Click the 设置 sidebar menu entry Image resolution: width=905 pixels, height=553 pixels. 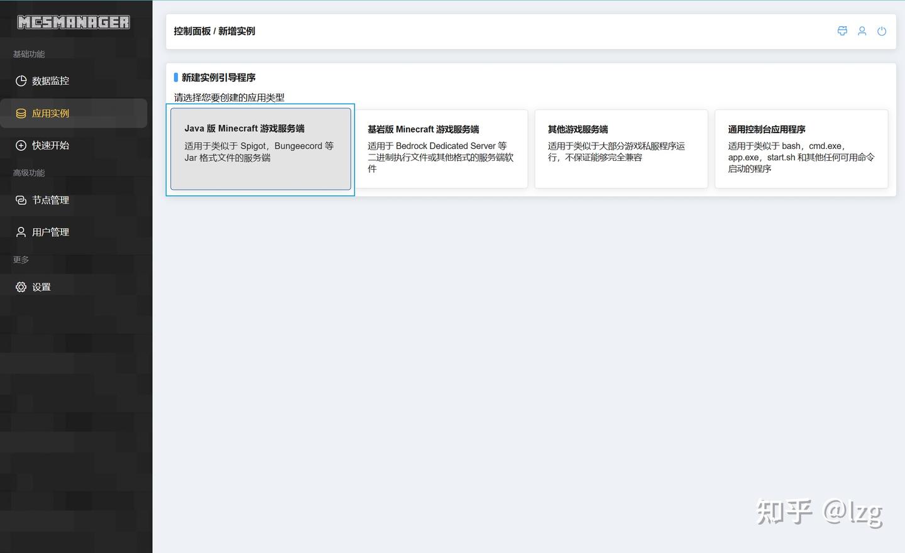coord(42,287)
